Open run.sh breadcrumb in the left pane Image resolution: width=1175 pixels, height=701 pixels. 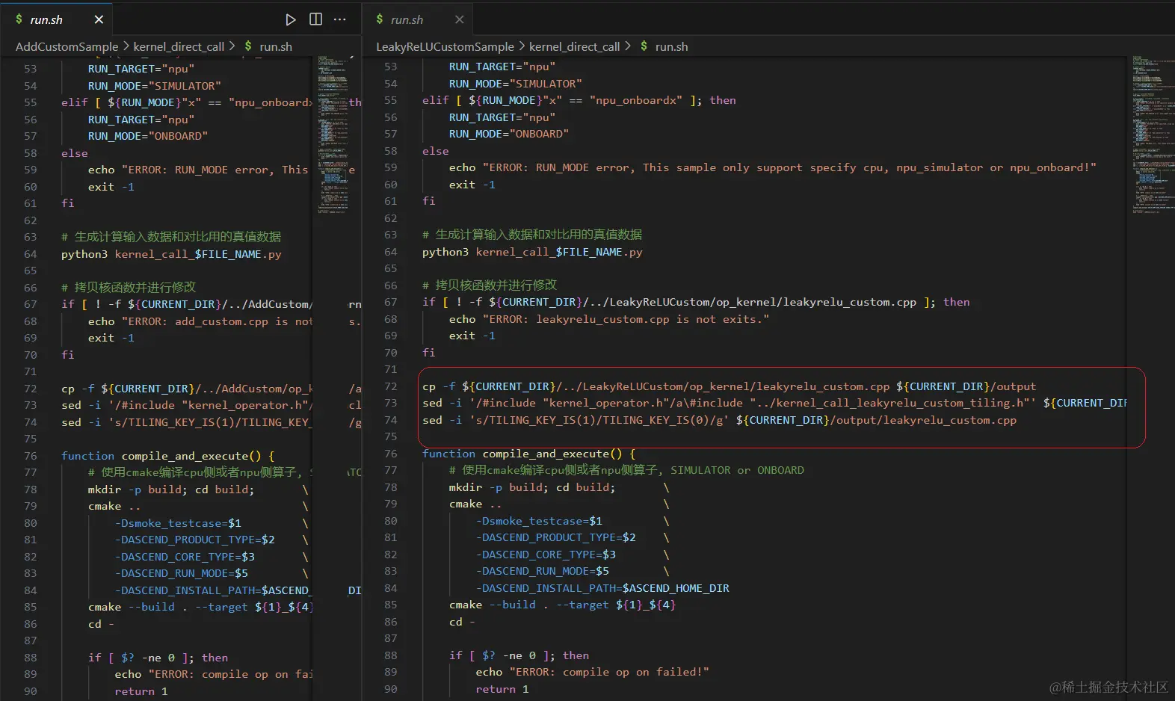click(268, 46)
